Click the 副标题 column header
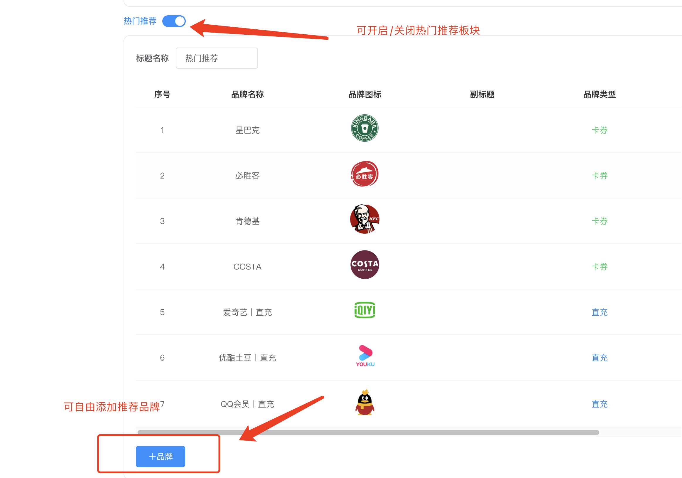The image size is (682, 478). click(482, 94)
